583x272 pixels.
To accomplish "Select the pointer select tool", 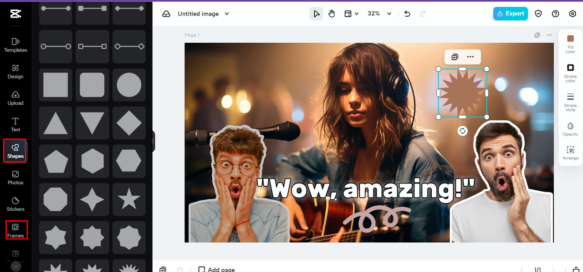I will click(x=316, y=14).
